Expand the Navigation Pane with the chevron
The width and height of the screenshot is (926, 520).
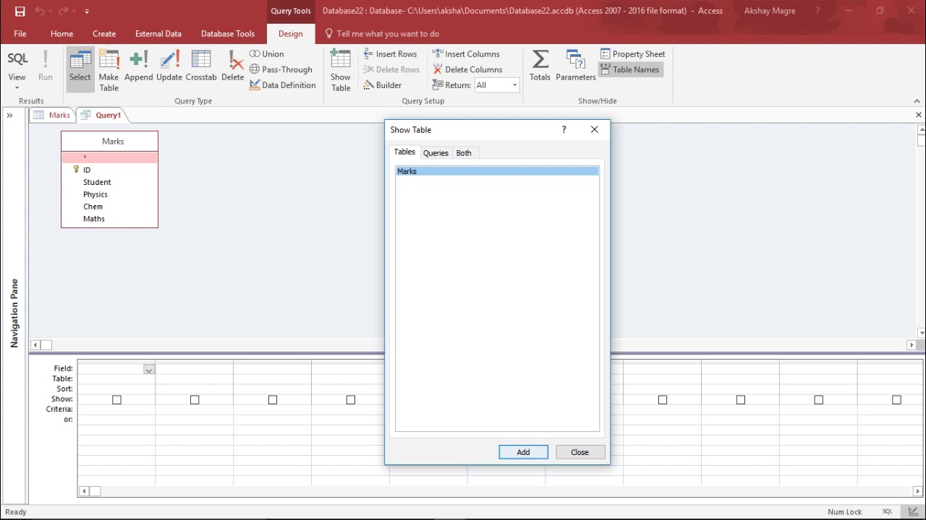point(10,115)
